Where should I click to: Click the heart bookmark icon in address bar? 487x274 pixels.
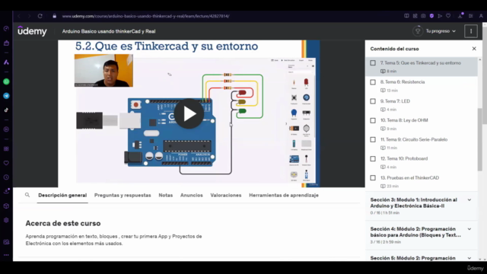coord(448,16)
